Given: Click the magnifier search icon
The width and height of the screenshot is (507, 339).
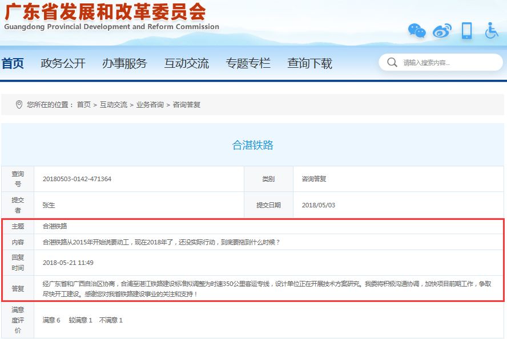Looking at the screenshot, I should pyautogui.click(x=392, y=63).
